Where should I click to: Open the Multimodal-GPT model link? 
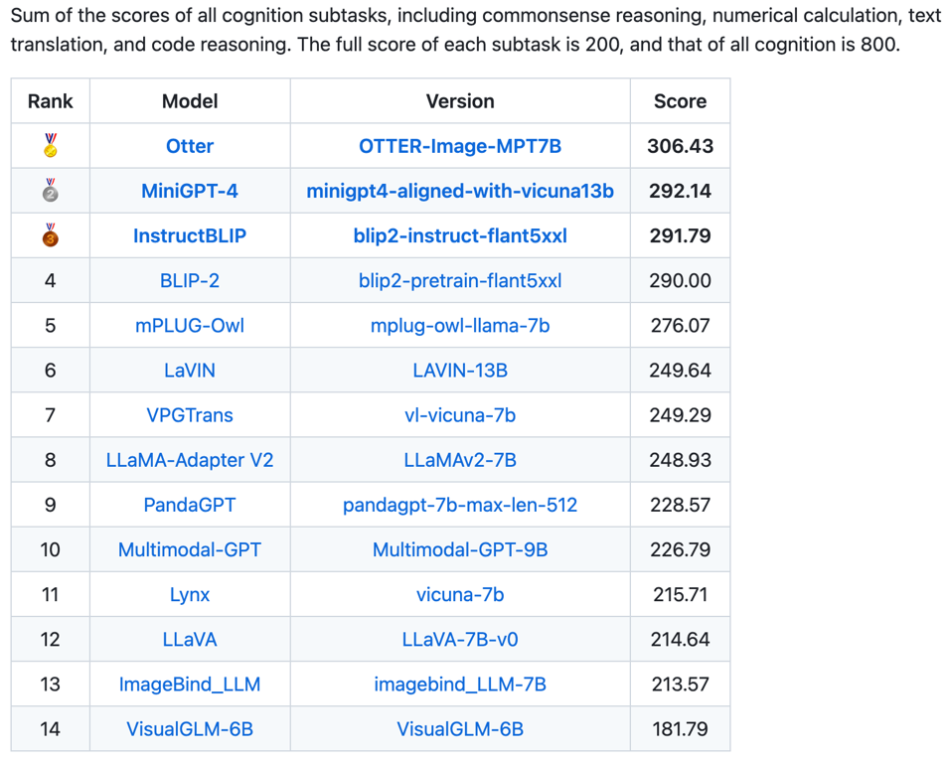pyautogui.click(x=190, y=550)
